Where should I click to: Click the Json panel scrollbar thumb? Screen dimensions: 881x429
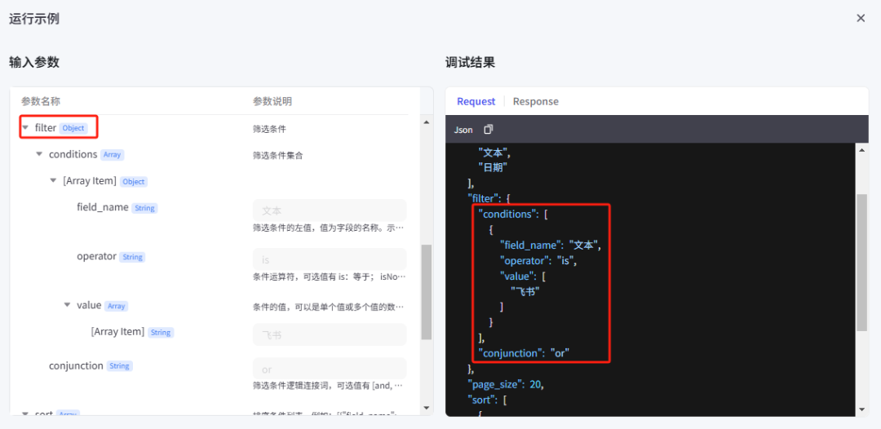tap(861, 263)
